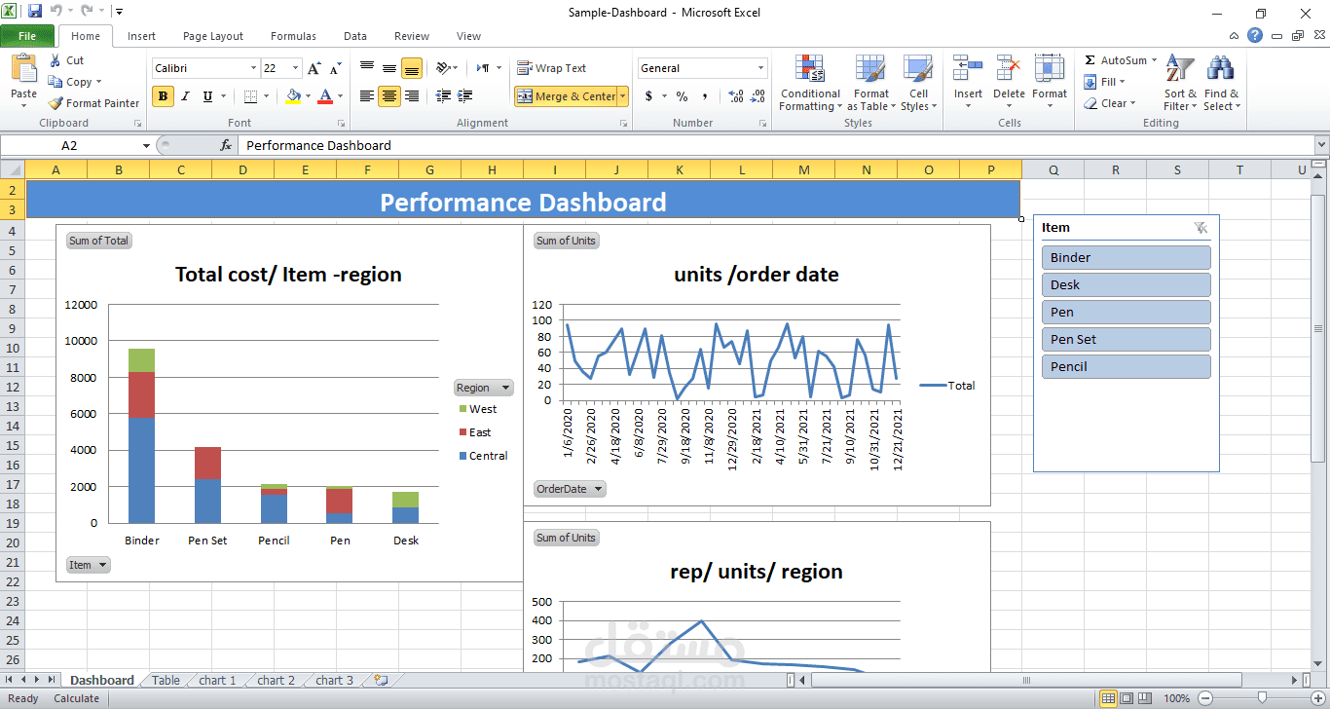Open the Region field dropdown on the chart
Image resolution: width=1330 pixels, height=709 pixels.
pyautogui.click(x=483, y=387)
